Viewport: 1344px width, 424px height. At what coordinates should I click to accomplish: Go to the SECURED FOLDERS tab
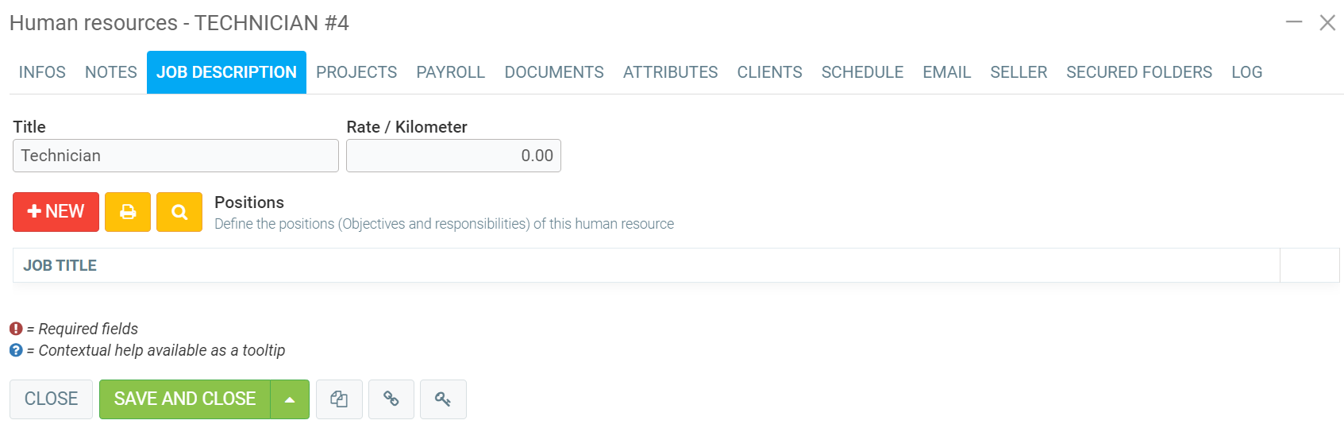[x=1138, y=72]
